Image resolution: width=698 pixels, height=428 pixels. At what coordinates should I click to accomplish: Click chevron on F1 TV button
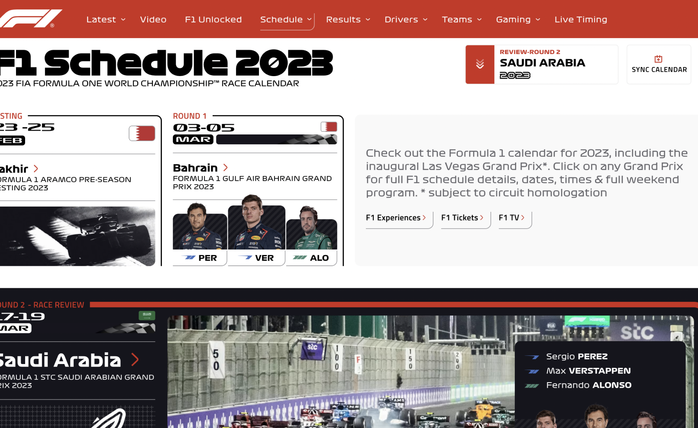(x=523, y=217)
